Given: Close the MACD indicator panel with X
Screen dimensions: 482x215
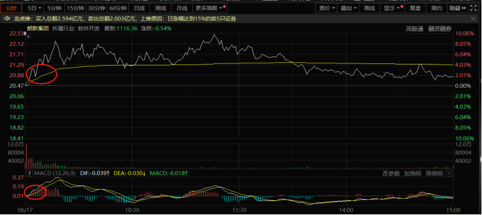Looking at the screenshot, I should pos(449,174).
